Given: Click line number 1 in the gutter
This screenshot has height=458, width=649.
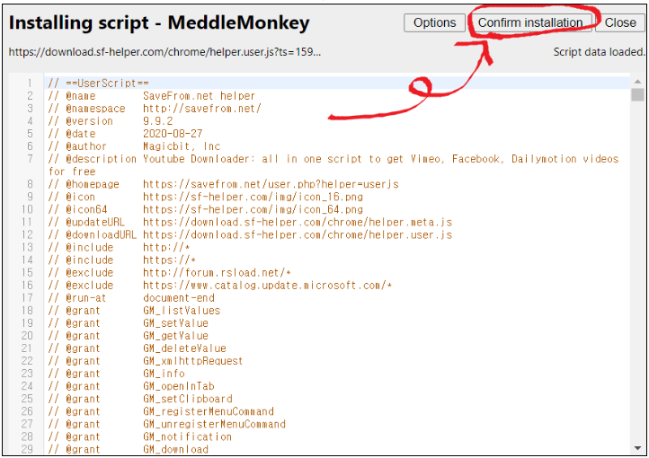Looking at the screenshot, I should [30, 84].
